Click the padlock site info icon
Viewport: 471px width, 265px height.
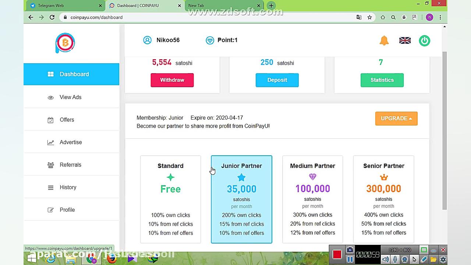click(65, 17)
